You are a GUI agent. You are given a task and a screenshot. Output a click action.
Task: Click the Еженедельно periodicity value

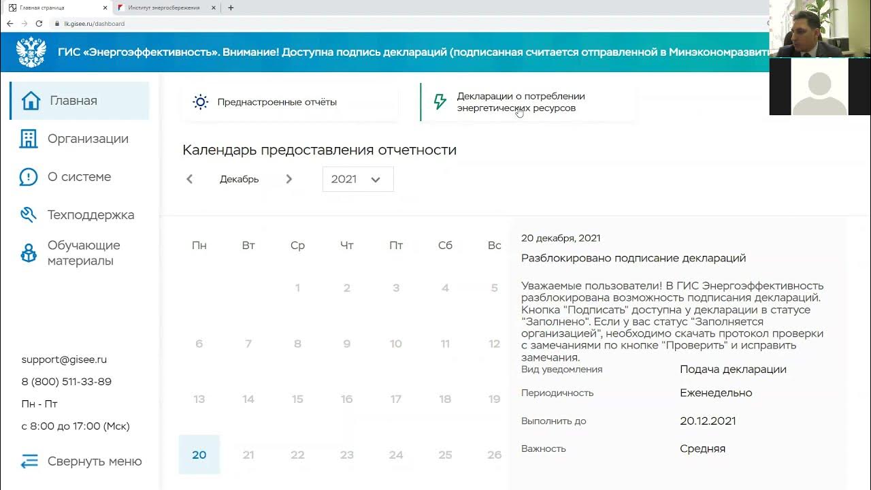coord(716,393)
